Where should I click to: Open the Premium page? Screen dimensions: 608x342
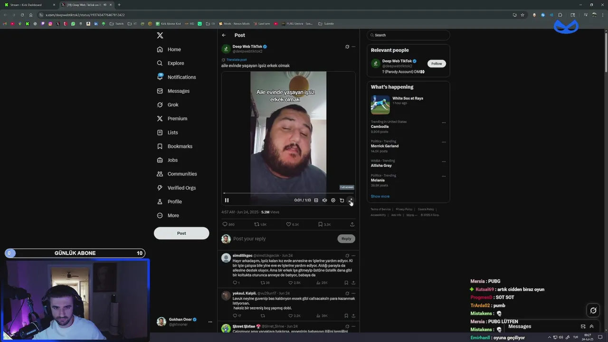pyautogui.click(x=172, y=118)
